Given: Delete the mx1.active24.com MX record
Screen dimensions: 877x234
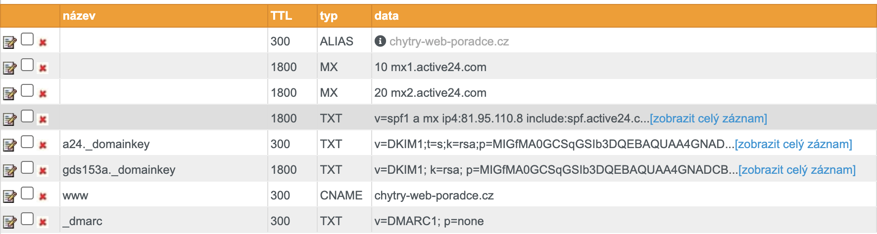Looking at the screenshot, I should pyautogui.click(x=43, y=68).
